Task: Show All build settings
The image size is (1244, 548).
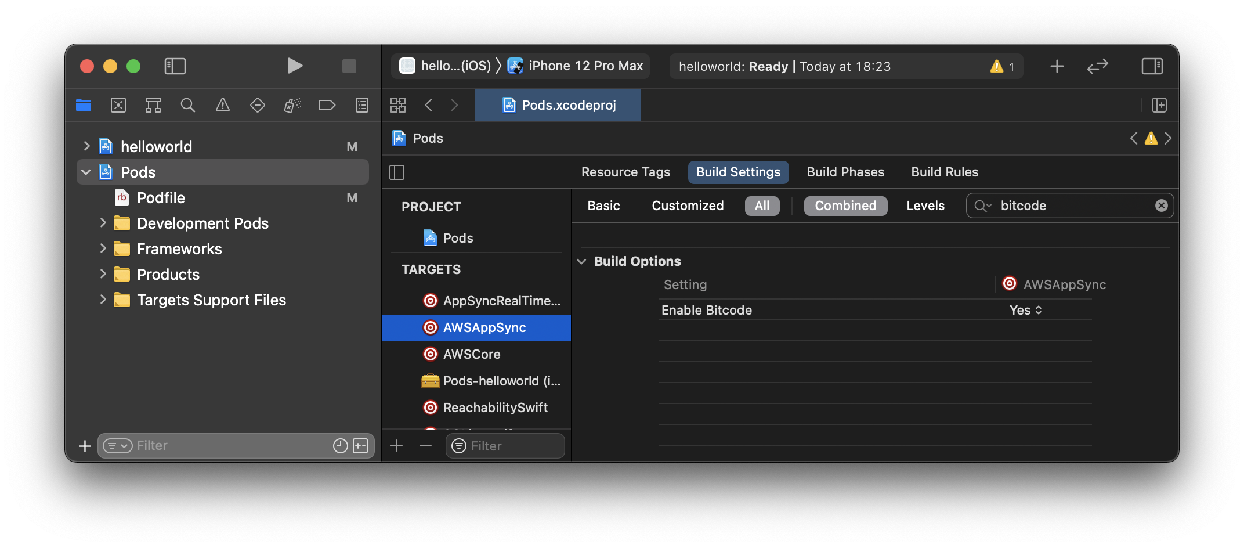Action: pos(762,205)
